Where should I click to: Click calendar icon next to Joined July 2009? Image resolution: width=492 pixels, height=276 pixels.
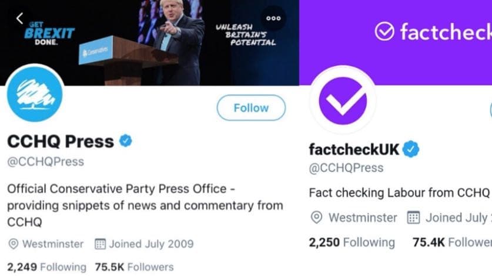click(x=99, y=243)
